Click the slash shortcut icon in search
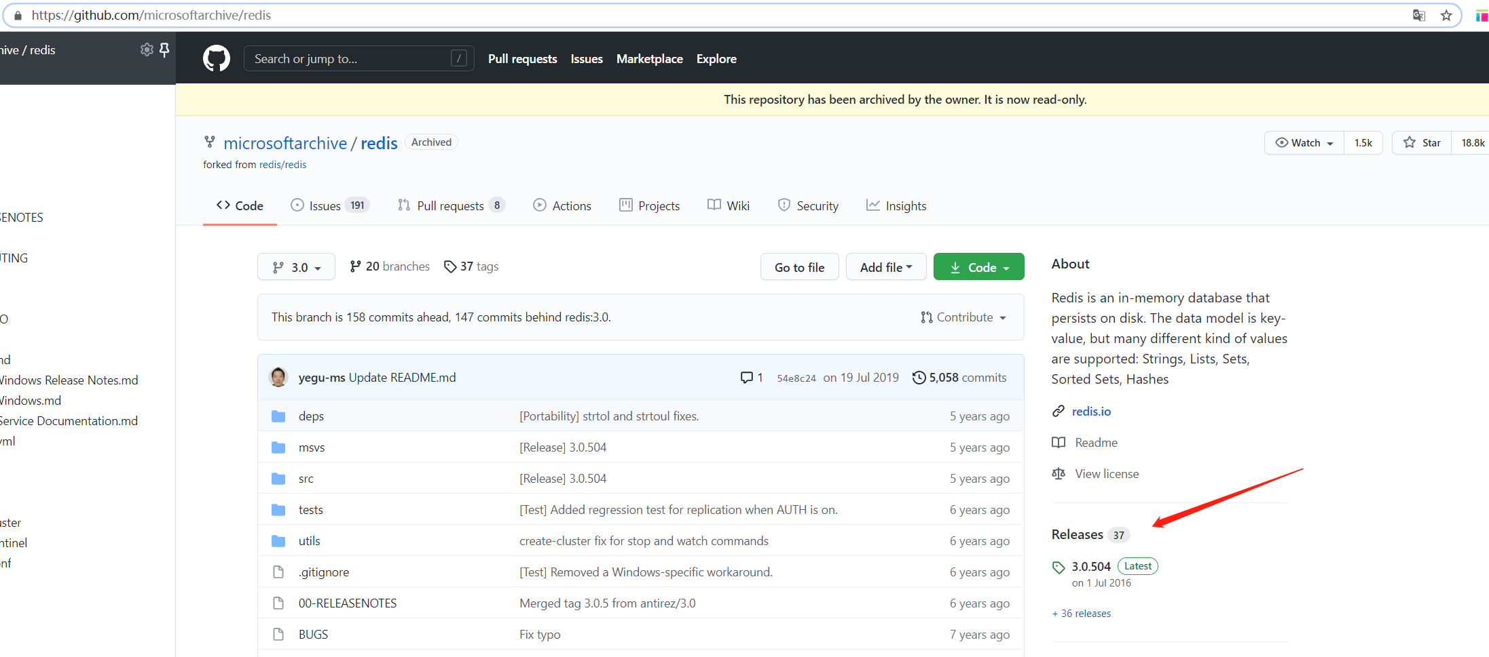Image resolution: width=1489 pixels, height=657 pixels. 459,58
